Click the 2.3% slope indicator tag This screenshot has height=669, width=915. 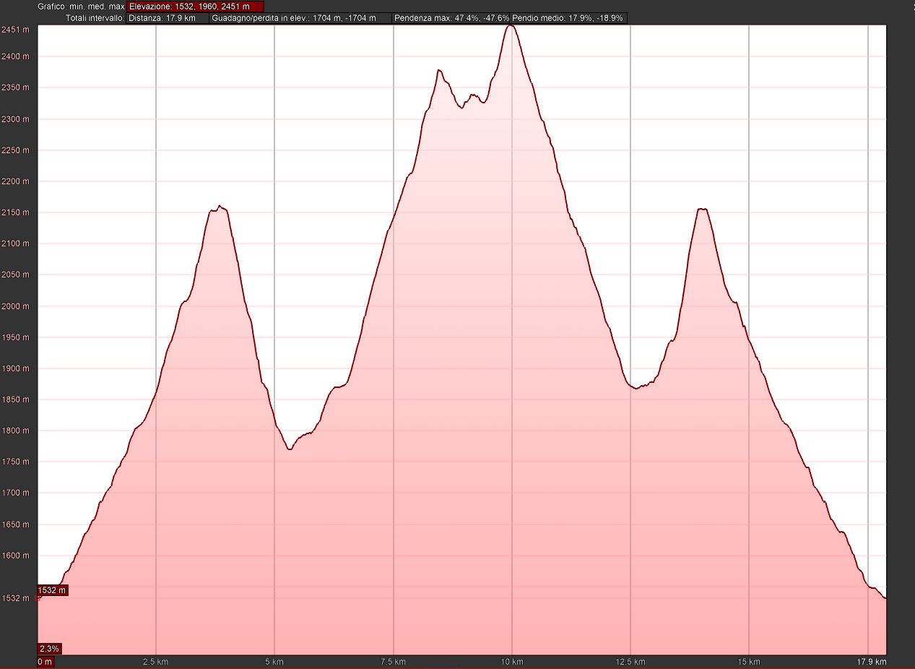click(x=49, y=648)
